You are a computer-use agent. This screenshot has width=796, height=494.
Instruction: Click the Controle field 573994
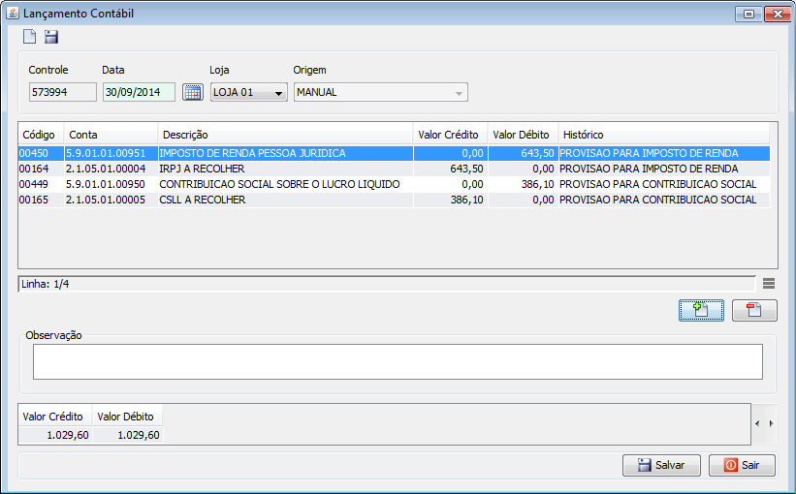62,92
